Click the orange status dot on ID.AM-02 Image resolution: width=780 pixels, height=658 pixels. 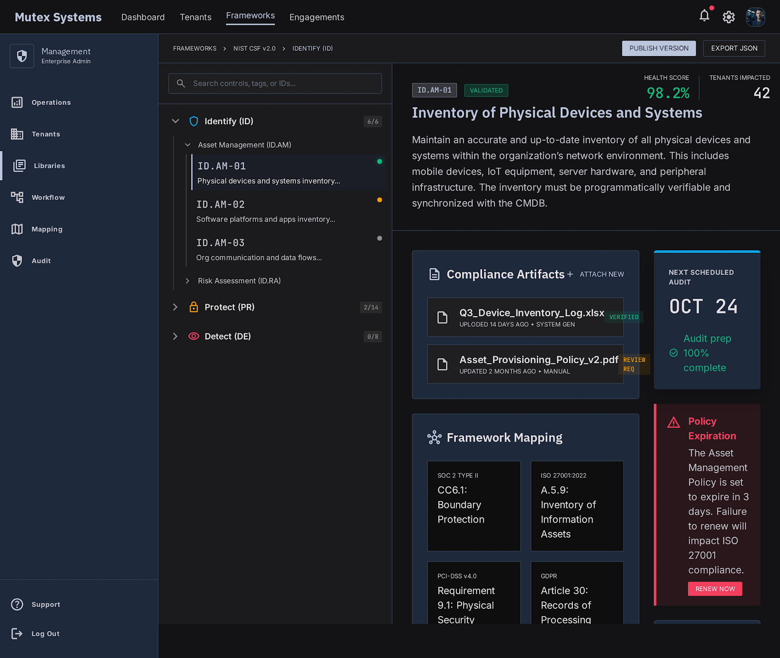[379, 200]
